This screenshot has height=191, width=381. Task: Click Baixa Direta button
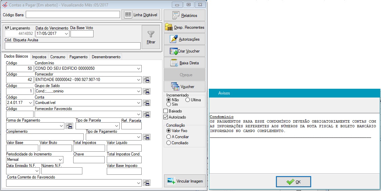point(184,63)
